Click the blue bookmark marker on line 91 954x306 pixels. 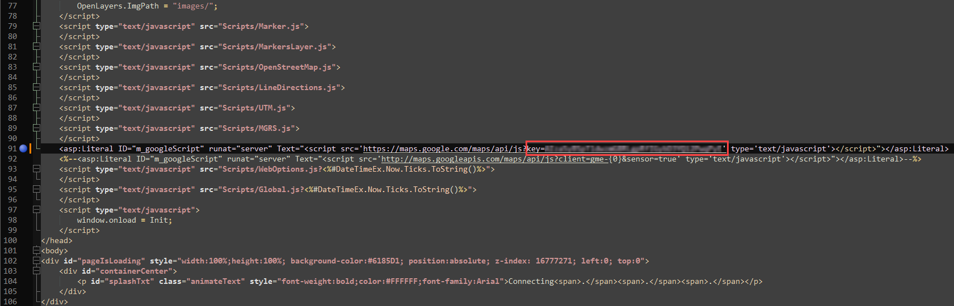(23, 148)
